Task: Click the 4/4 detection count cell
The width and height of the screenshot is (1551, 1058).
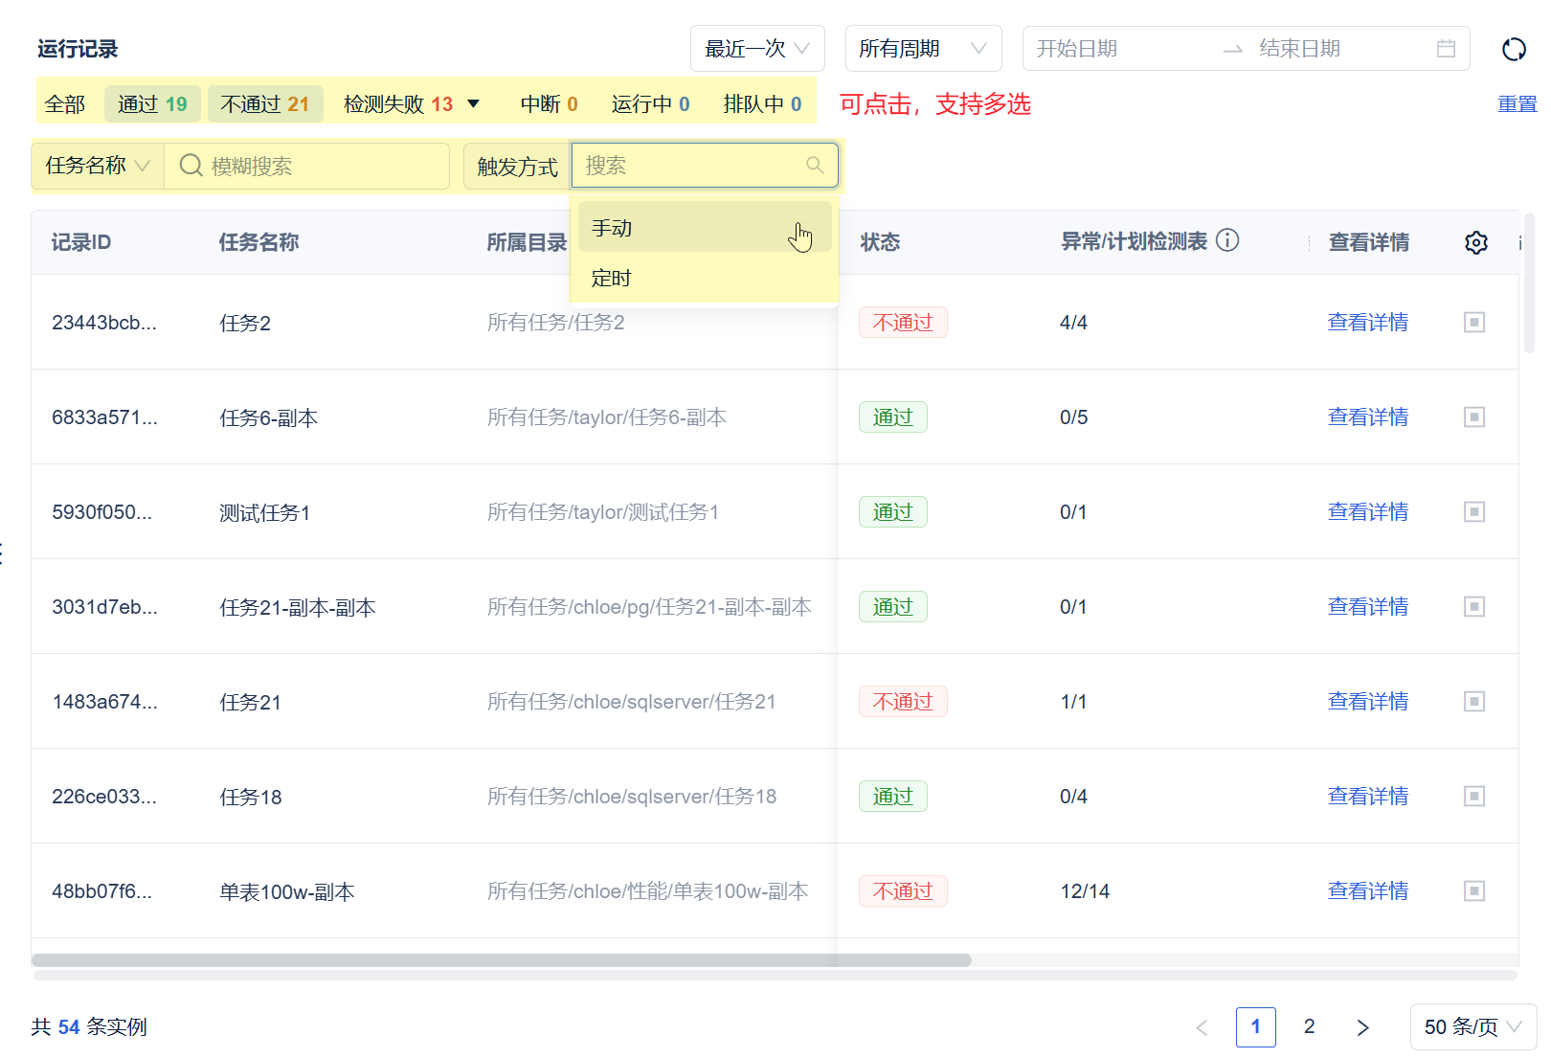Action: [1073, 323]
